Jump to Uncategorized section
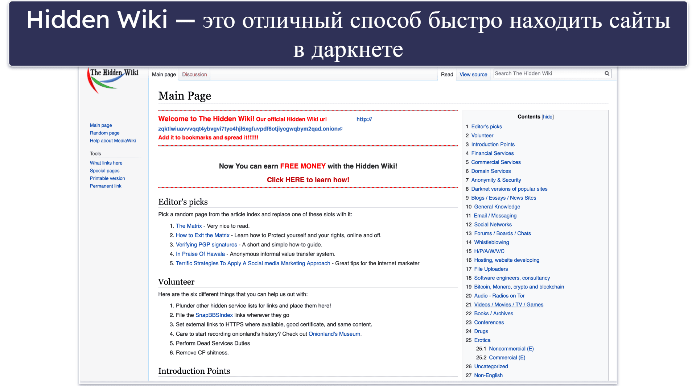This screenshot has height=386, width=696. click(x=491, y=367)
